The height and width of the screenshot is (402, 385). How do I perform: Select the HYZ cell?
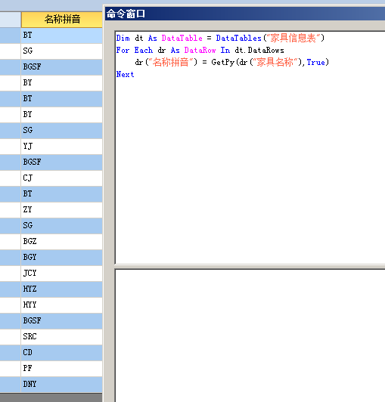coord(62,289)
